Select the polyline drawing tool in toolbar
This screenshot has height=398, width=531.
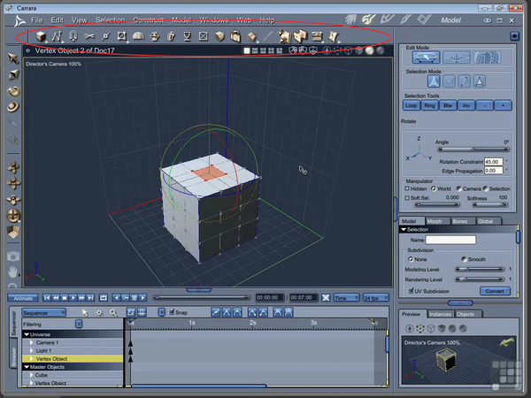58,36
